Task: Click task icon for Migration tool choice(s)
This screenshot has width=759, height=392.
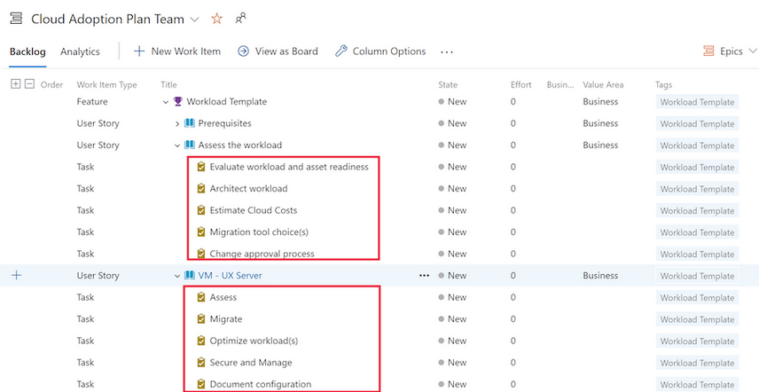Action: 201,232
